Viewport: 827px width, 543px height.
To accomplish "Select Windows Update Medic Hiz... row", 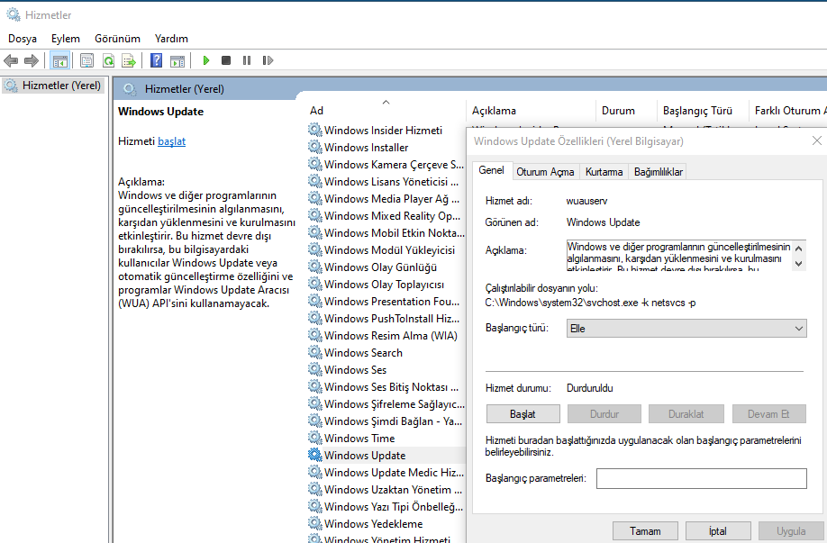I will point(386,473).
